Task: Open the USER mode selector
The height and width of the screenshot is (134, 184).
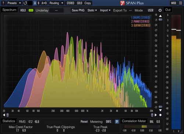Action: coord(151,10)
